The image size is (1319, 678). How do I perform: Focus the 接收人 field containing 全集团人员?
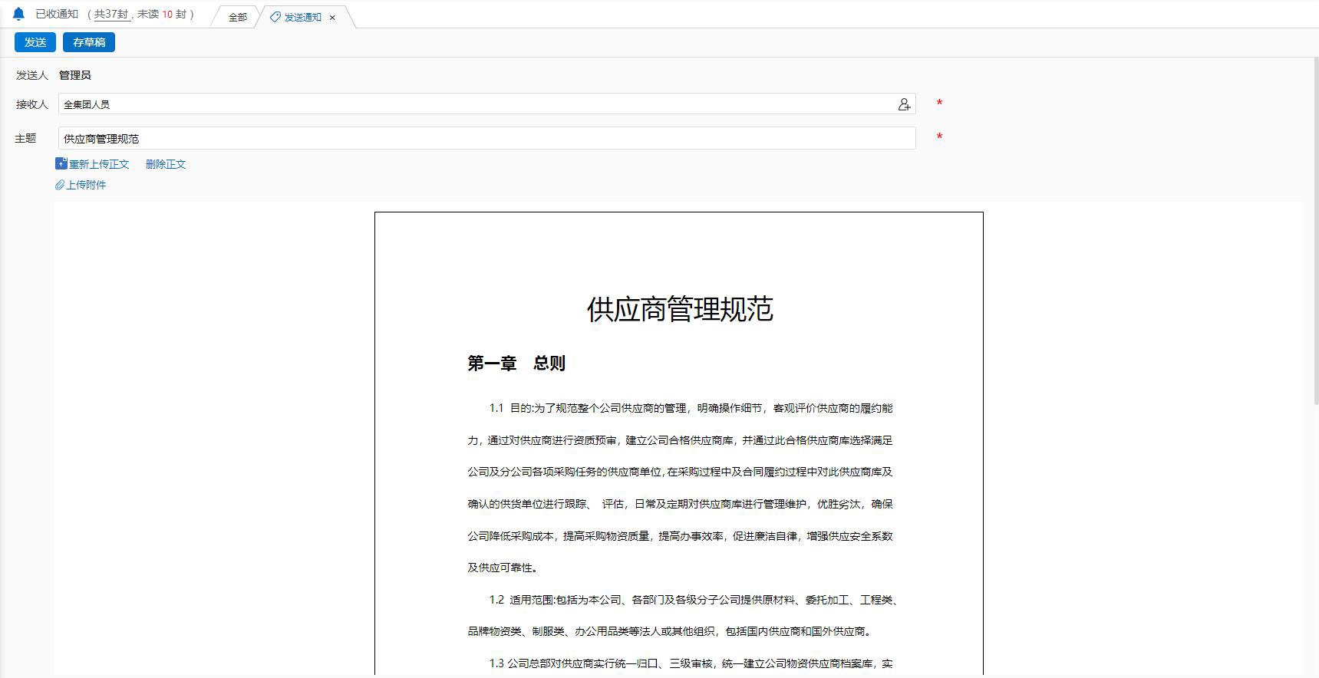tap(476, 104)
